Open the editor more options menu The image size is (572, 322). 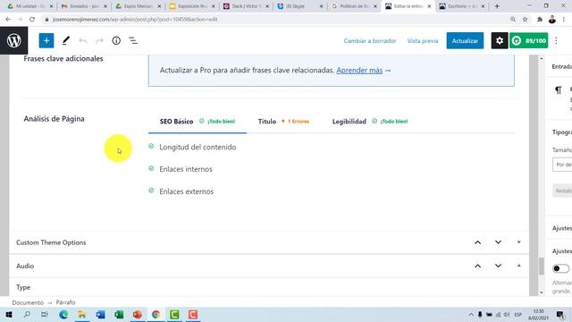[x=556, y=40]
